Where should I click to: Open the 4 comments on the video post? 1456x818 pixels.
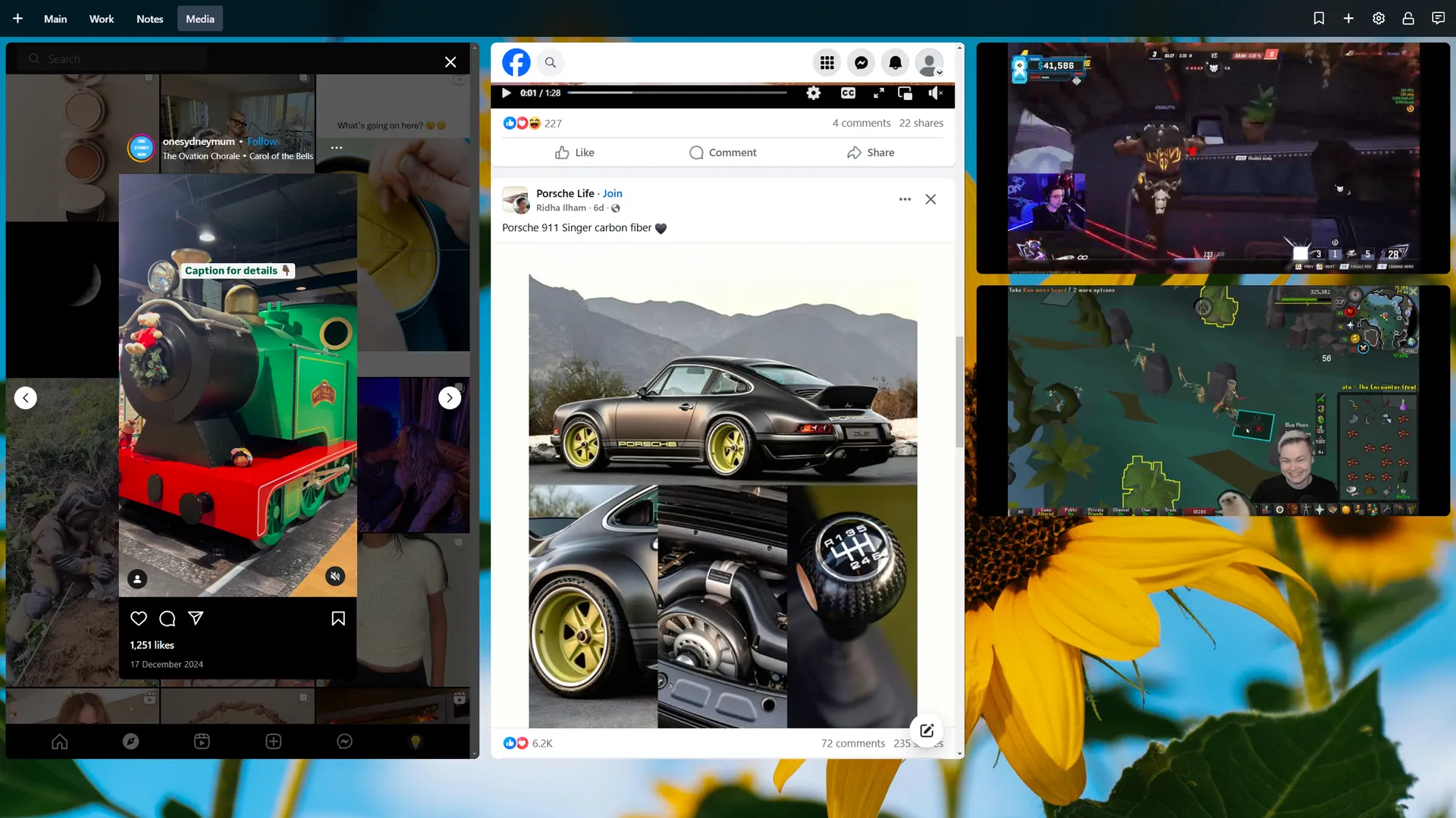[861, 123]
